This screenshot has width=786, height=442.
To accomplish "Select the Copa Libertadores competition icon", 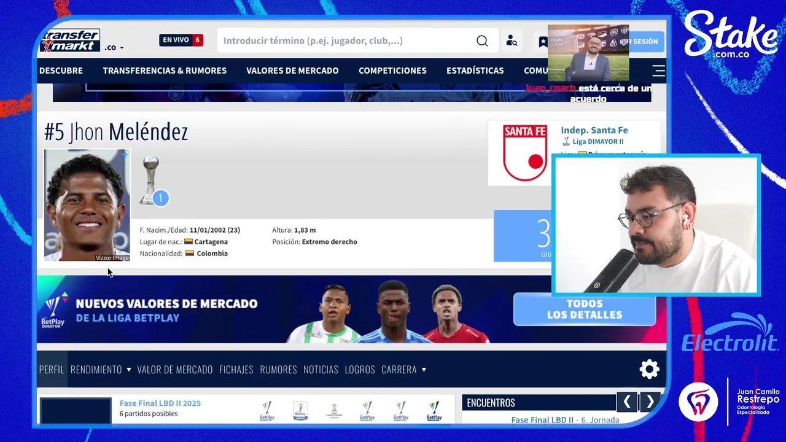I will (333, 411).
